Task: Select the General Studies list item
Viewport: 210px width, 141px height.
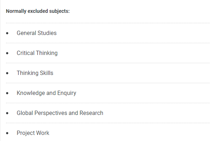Action: click(37, 33)
